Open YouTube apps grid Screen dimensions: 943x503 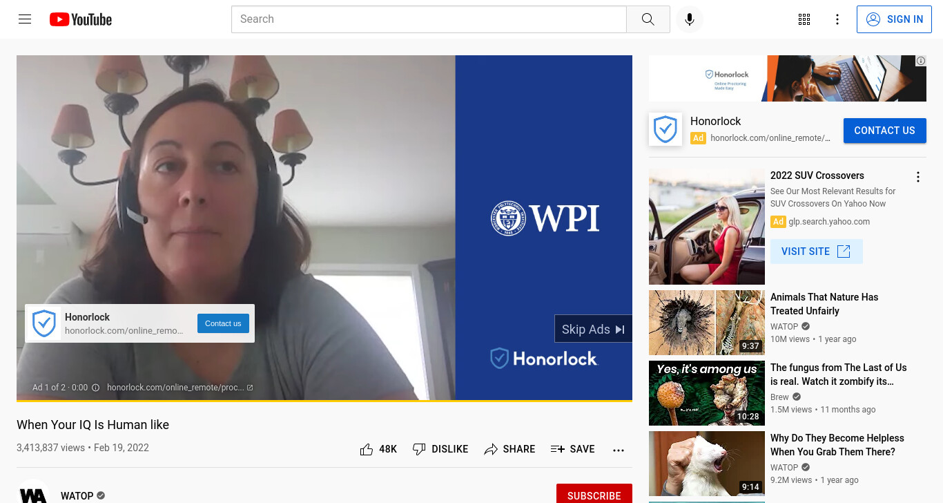(804, 19)
